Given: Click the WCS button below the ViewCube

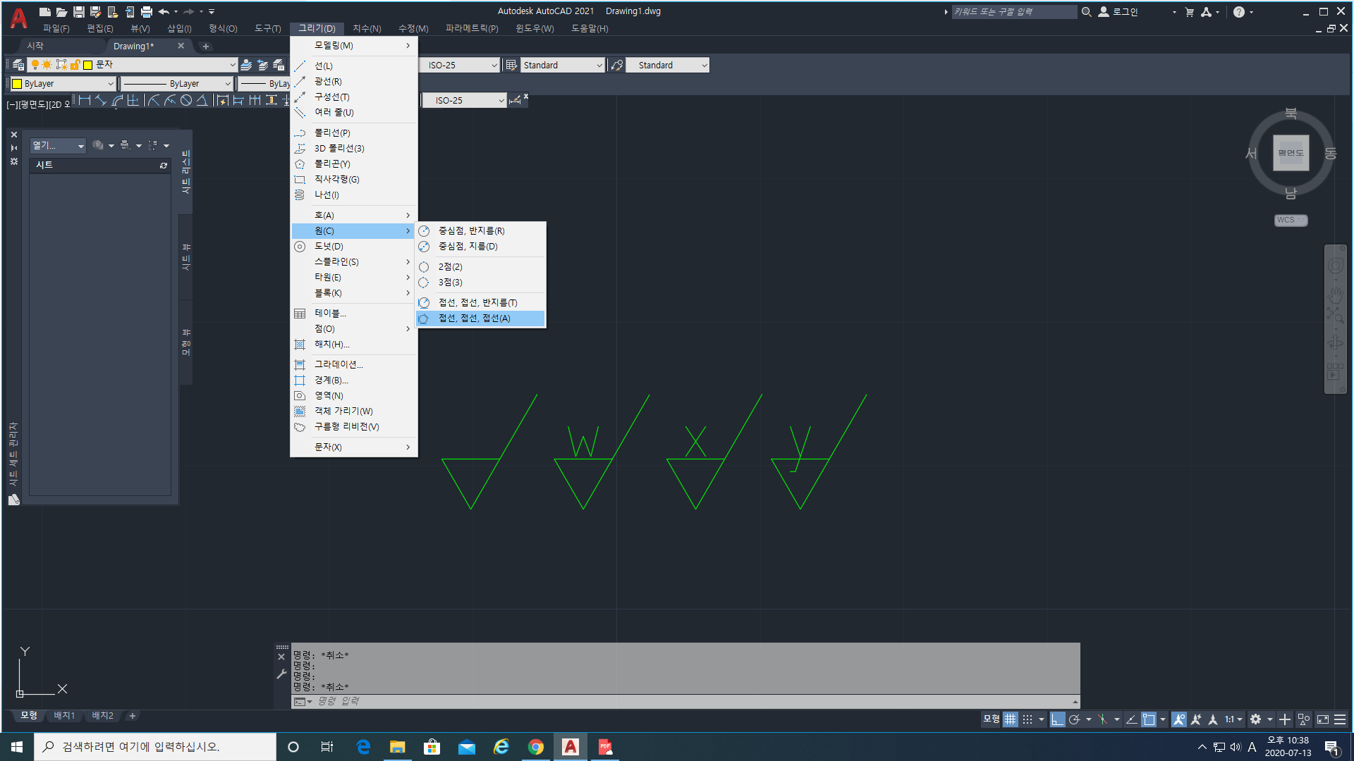Looking at the screenshot, I should [1290, 221].
